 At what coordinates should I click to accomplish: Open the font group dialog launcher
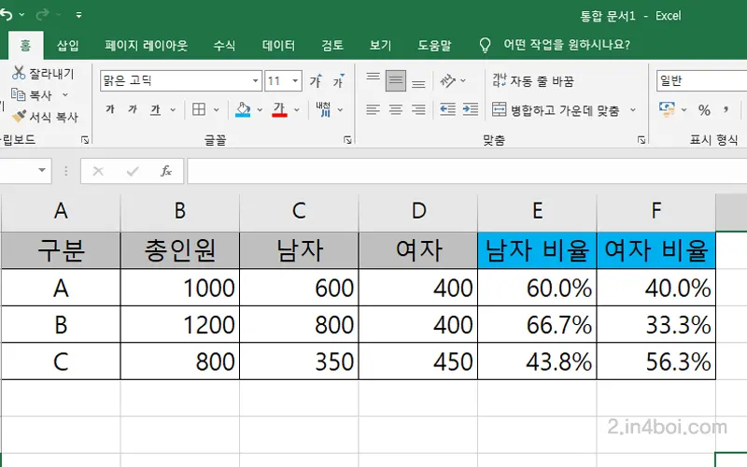(347, 140)
